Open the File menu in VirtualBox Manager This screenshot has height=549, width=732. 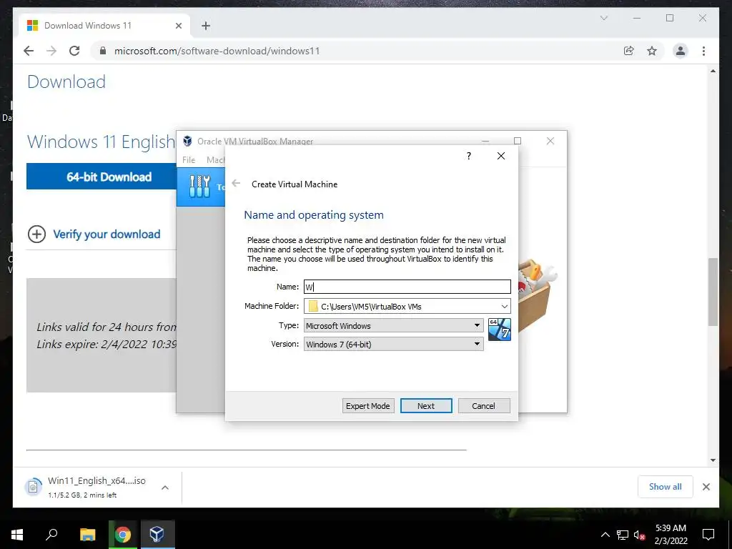click(x=189, y=159)
